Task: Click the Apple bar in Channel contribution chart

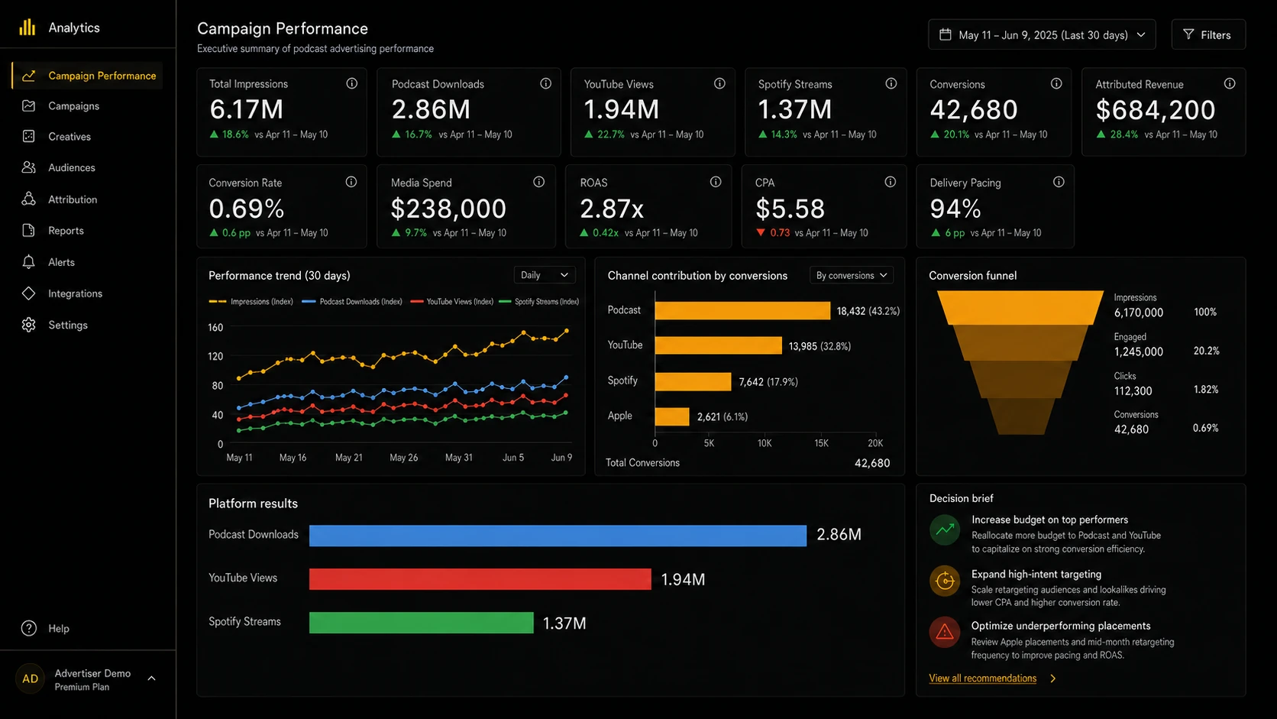Action: click(x=672, y=416)
